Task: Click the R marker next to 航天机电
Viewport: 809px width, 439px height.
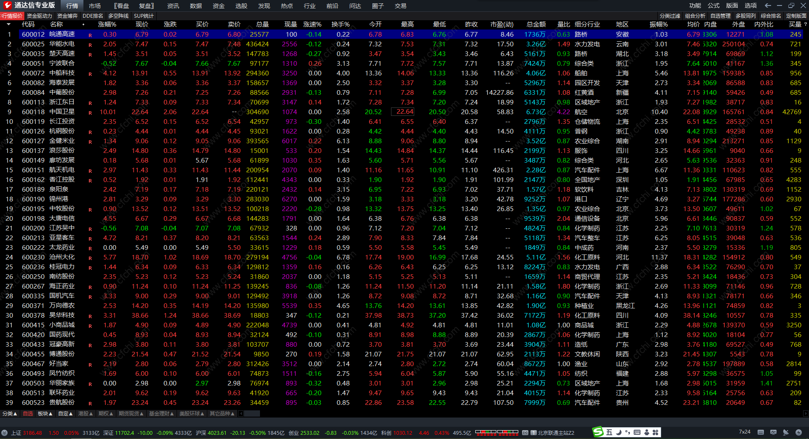Action: click(x=90, y=171)
